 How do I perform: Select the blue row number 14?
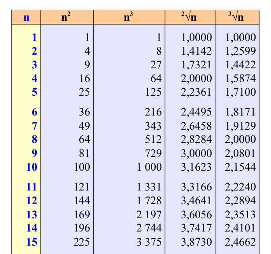tap(32, 228)
